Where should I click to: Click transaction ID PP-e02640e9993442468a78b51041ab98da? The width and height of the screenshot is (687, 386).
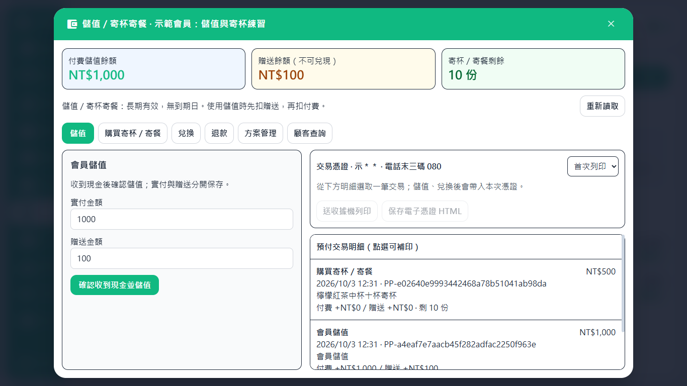click(465, 283)
